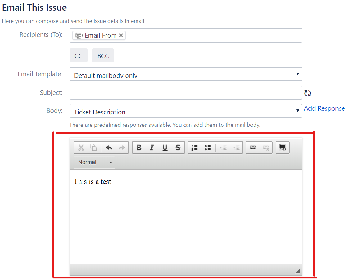Viewport: 351px width, 279px height.
Task: Toggle Bold formatting
Action: pos(139,148)
